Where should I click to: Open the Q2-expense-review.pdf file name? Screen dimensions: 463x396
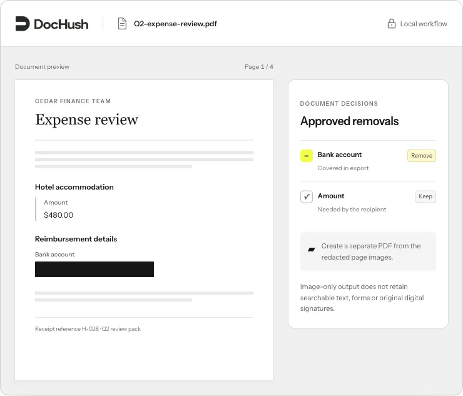point(175,24)
